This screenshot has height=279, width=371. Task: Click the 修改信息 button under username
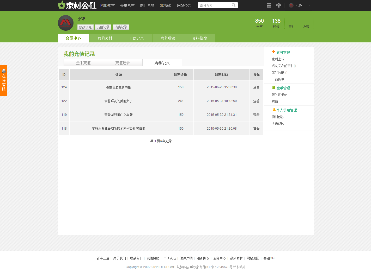(x=86, y=27)
